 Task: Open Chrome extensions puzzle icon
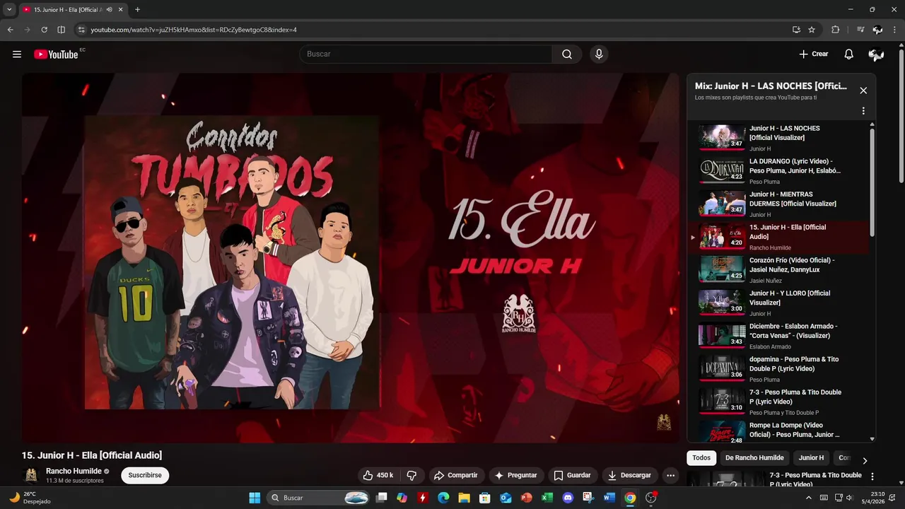pos(836,30)
